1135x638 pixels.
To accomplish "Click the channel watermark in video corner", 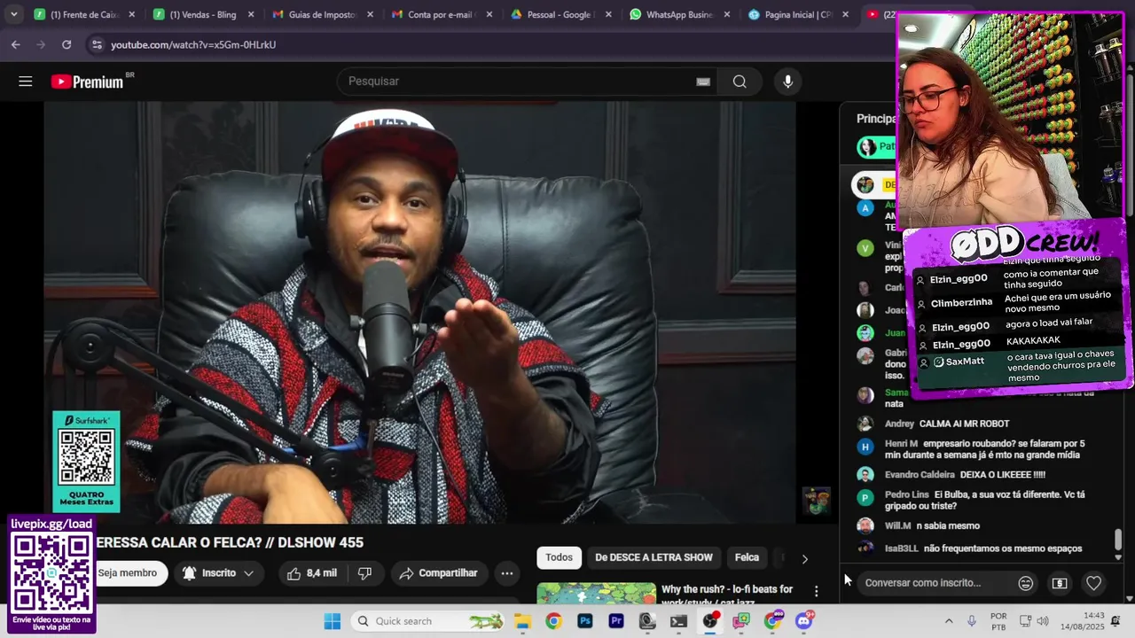I will click(x=816, y=501).
